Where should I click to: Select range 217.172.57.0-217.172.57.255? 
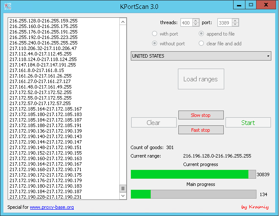coord(40,103)
